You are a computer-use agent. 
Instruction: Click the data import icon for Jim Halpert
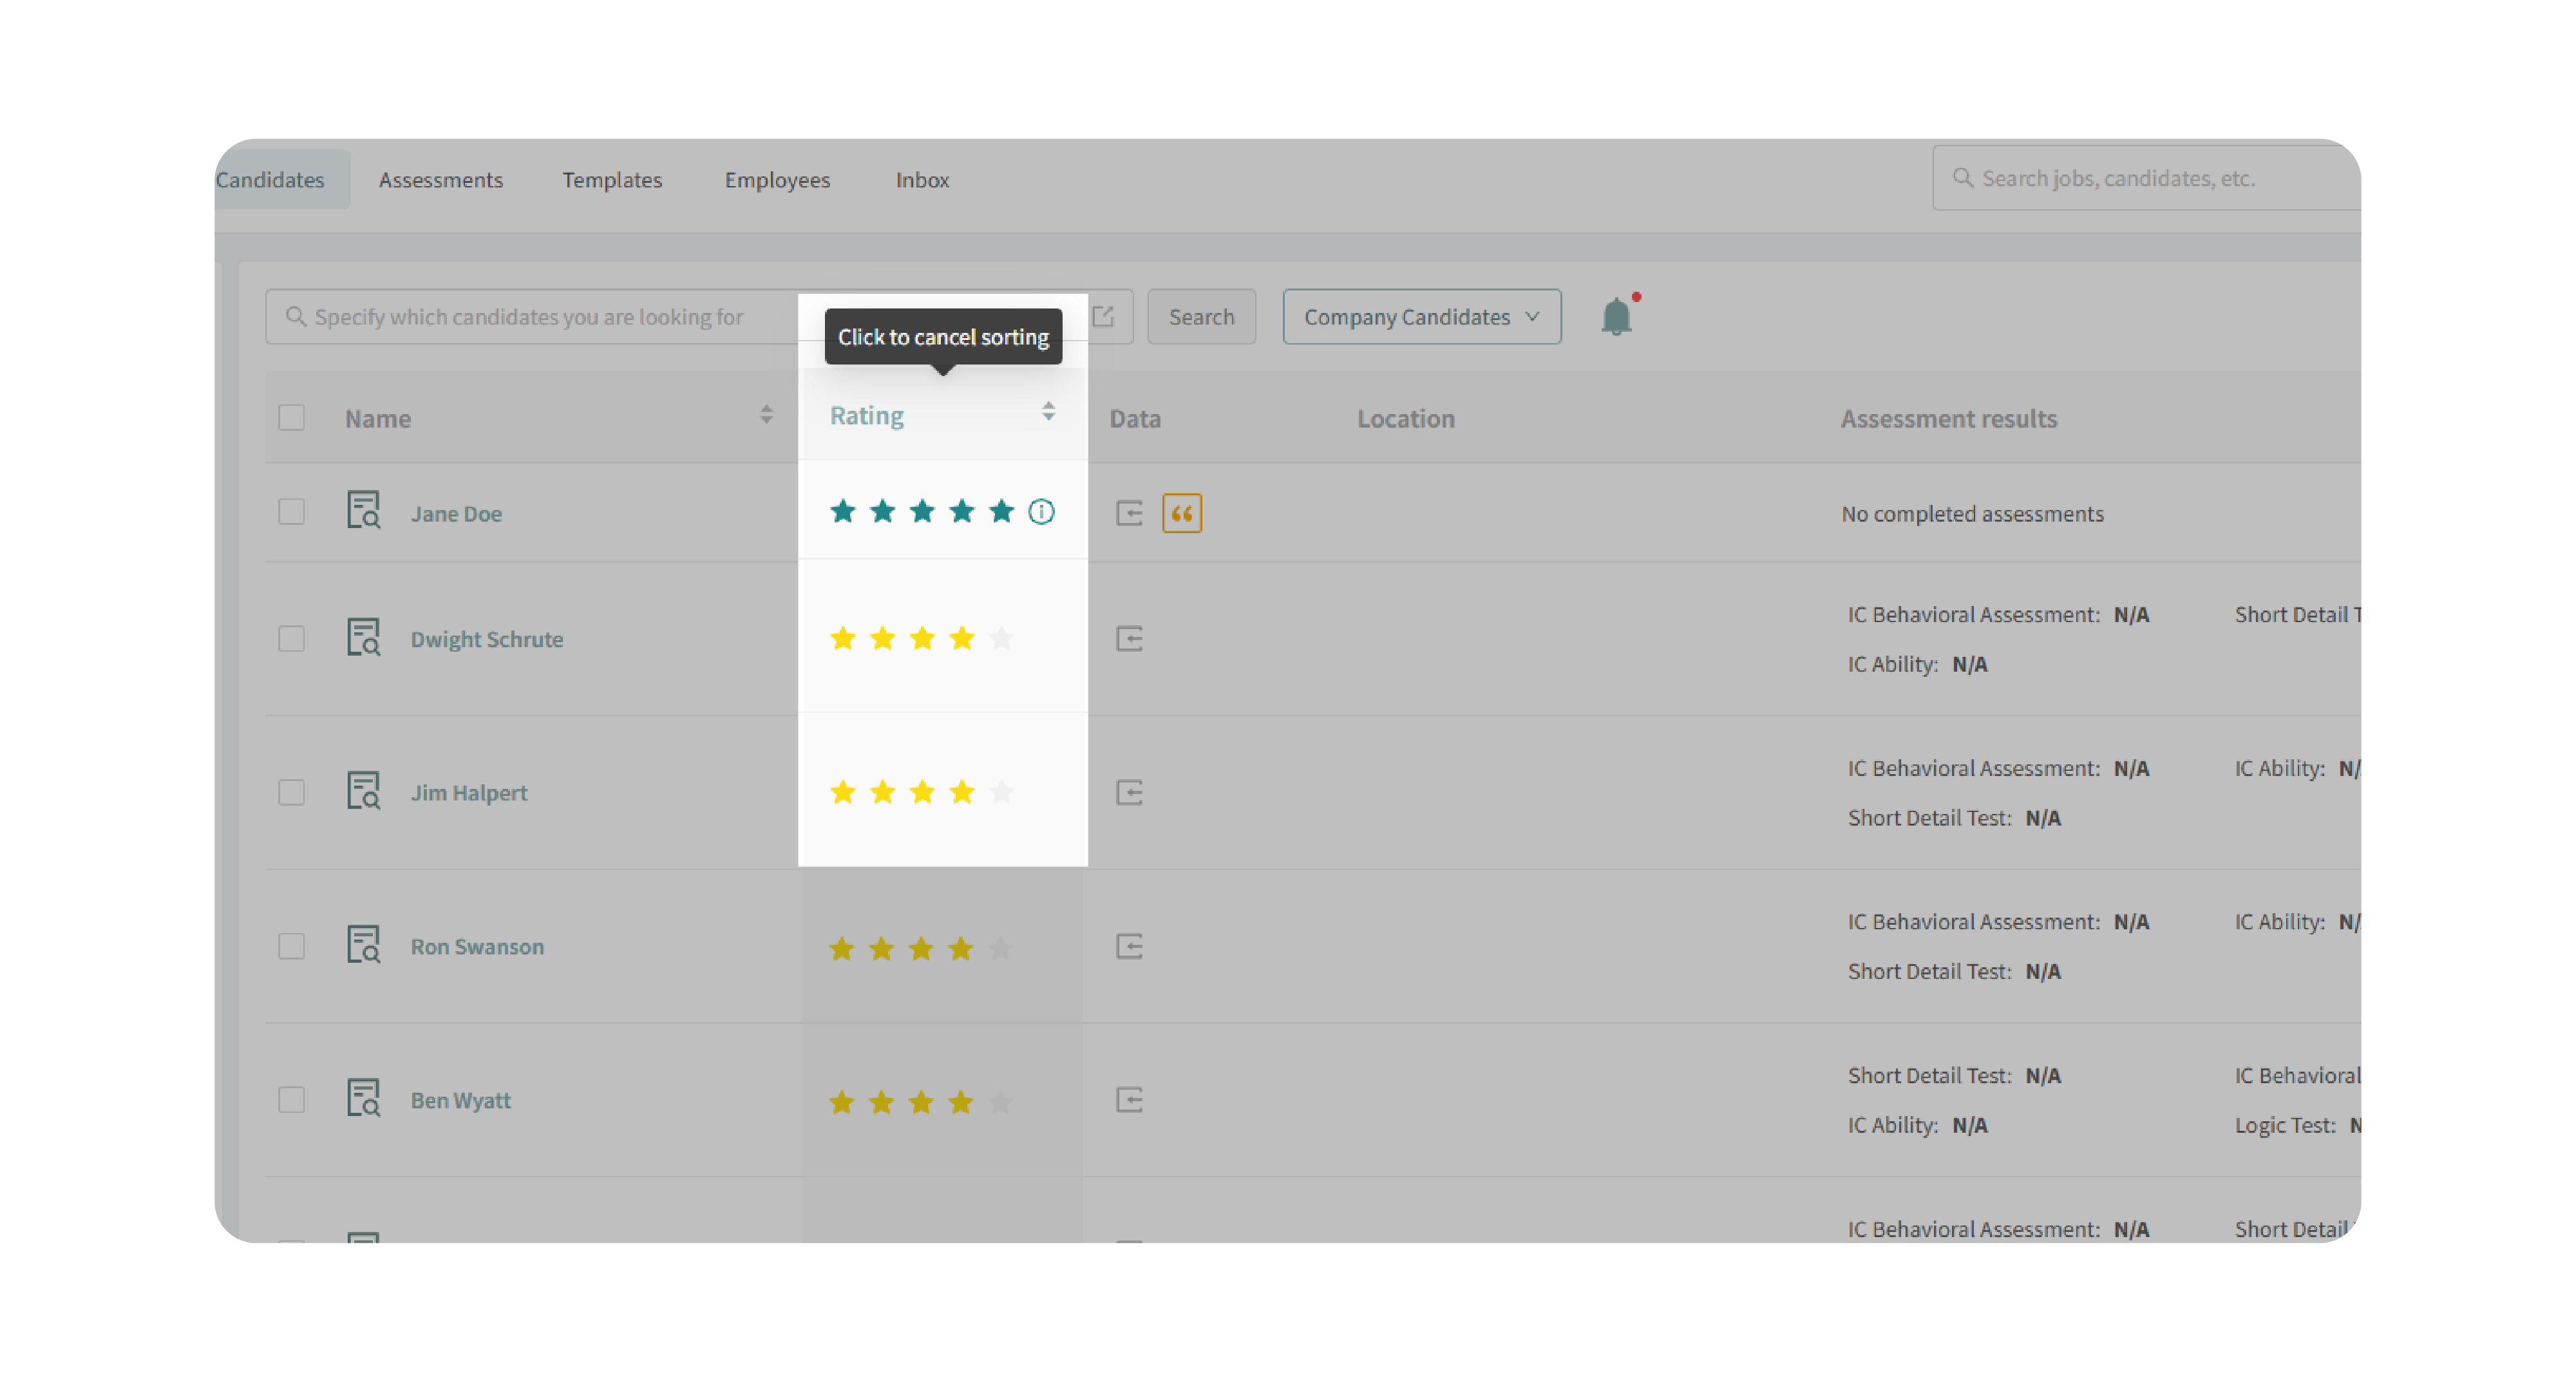1129,792
